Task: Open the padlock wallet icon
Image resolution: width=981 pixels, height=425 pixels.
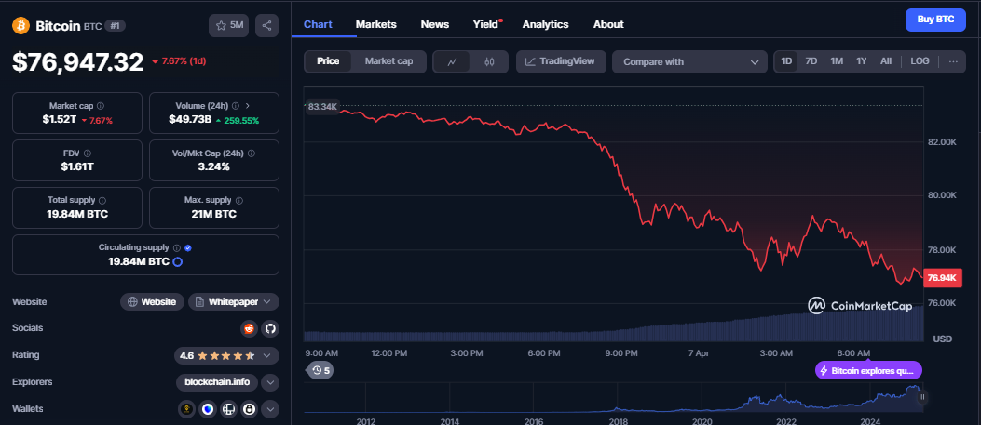Action: coord(250,409)
